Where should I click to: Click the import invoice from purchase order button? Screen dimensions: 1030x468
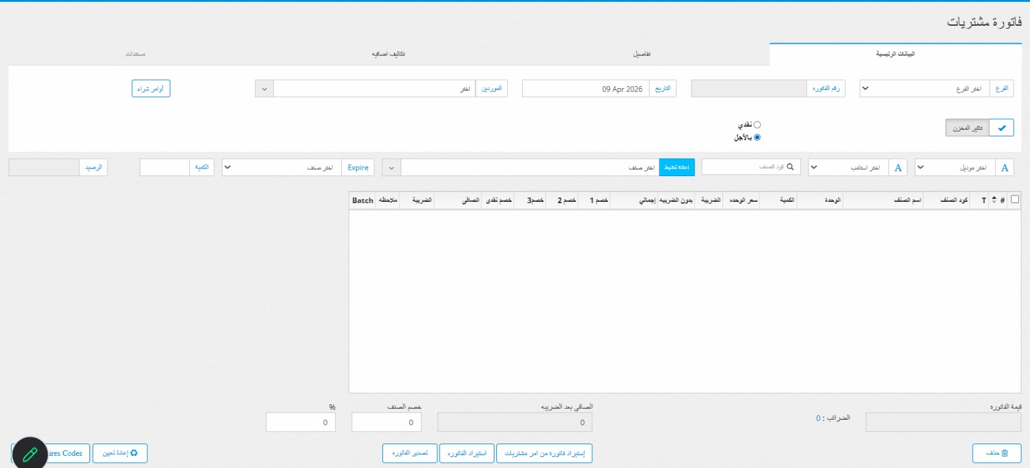[x=545, y=453]
